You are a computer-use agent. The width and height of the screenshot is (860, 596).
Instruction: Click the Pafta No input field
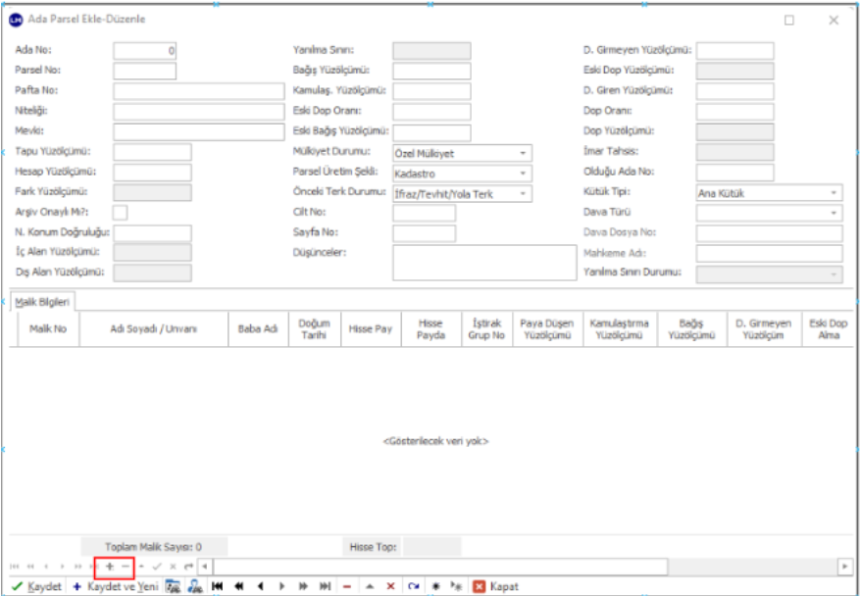(198, 91)
